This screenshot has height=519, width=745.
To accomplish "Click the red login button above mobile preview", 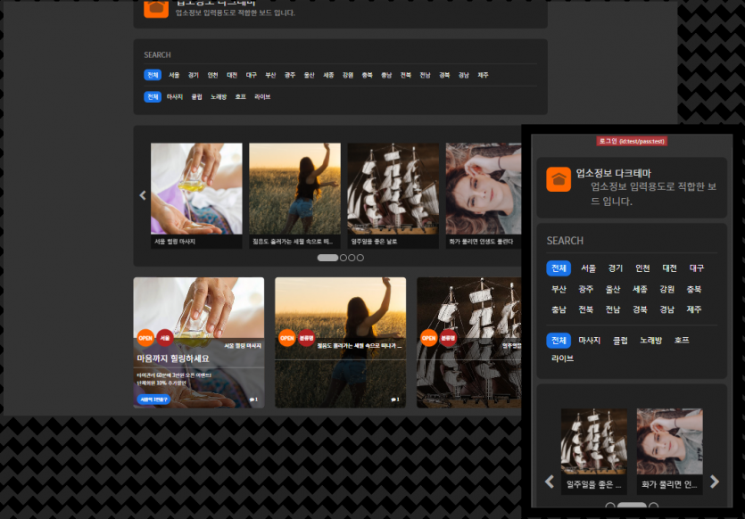I will pyautogui.click(x=632, y=141).
